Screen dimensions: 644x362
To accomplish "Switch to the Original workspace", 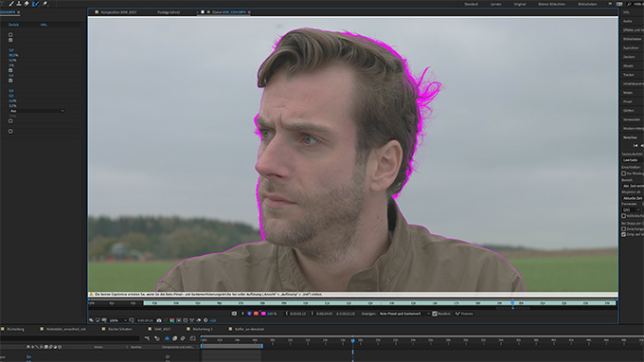I will 520,4.
